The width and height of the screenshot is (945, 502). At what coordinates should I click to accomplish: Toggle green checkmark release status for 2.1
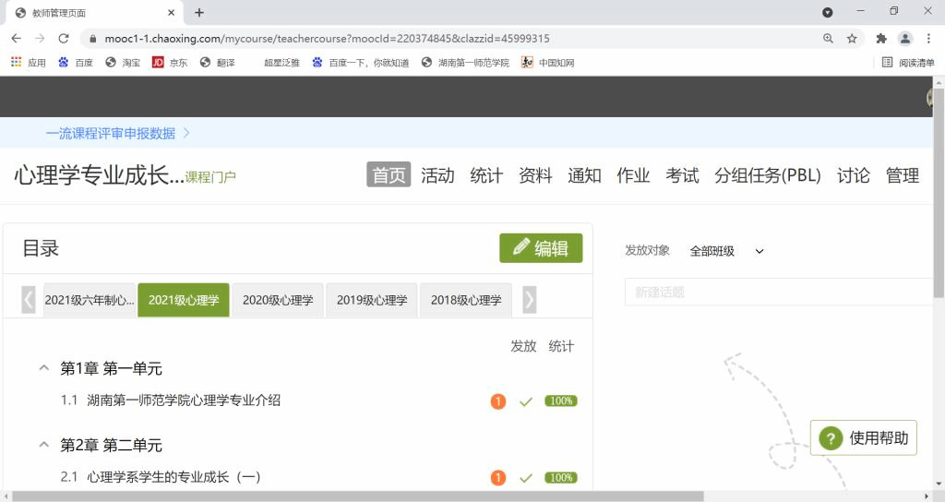click(526, 478)
